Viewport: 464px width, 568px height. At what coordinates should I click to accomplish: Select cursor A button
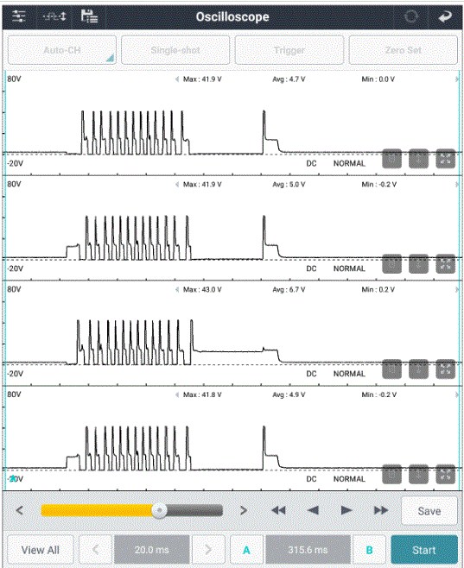246,550
